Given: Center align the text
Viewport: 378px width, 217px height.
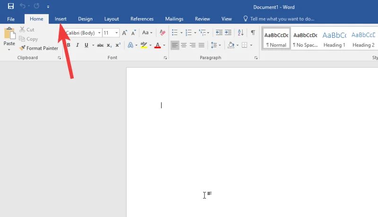Looking at the screenshot, I should pyautogui.click(x=184, y=45).
